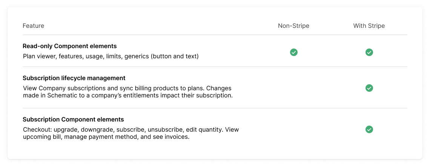
Task: Click the Checkout: upgrade, downgrade description line
Action: [x=131, y=129]
